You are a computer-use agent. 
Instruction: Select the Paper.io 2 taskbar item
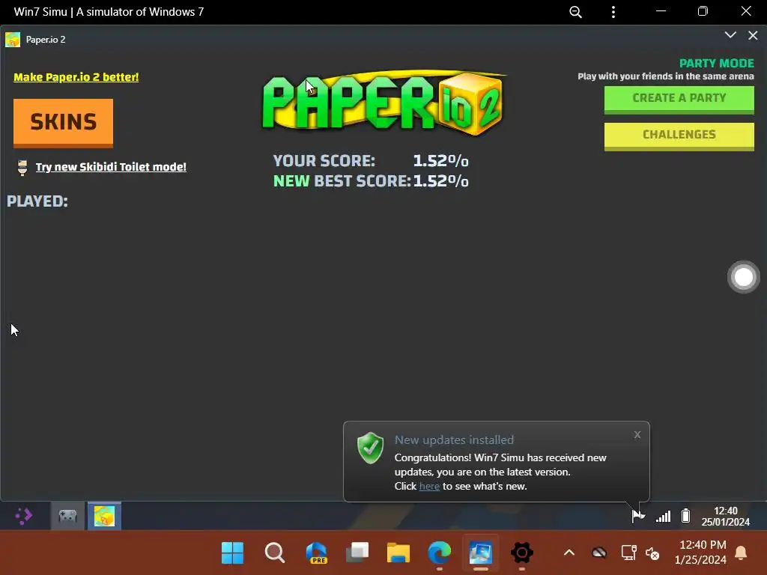pos(104,516)
